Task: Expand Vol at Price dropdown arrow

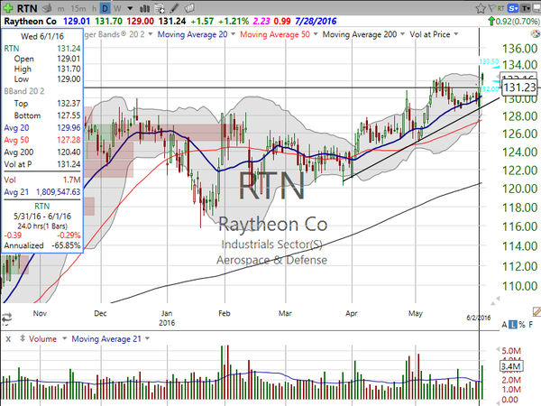Action: tap(456, 34)
